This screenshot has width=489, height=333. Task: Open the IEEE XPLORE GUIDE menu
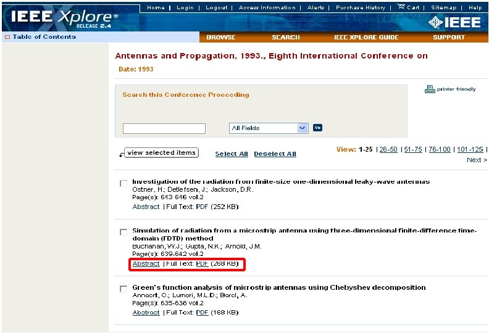(366, 38)
